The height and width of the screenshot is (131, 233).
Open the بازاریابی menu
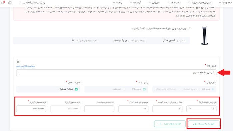pyautogui.click(x=154, y=3)
